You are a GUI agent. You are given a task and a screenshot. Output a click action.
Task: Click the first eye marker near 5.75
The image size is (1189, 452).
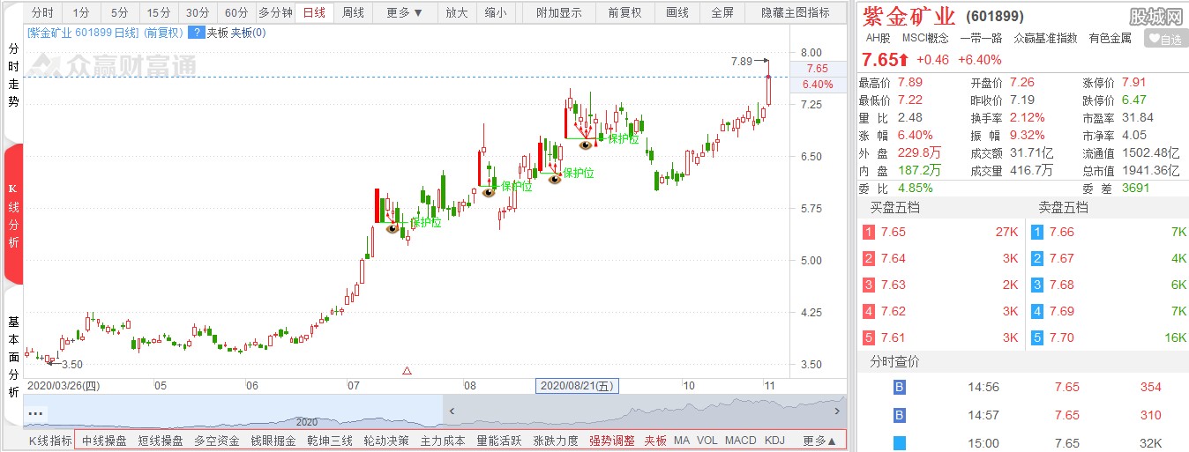click(x=393, y=228)
